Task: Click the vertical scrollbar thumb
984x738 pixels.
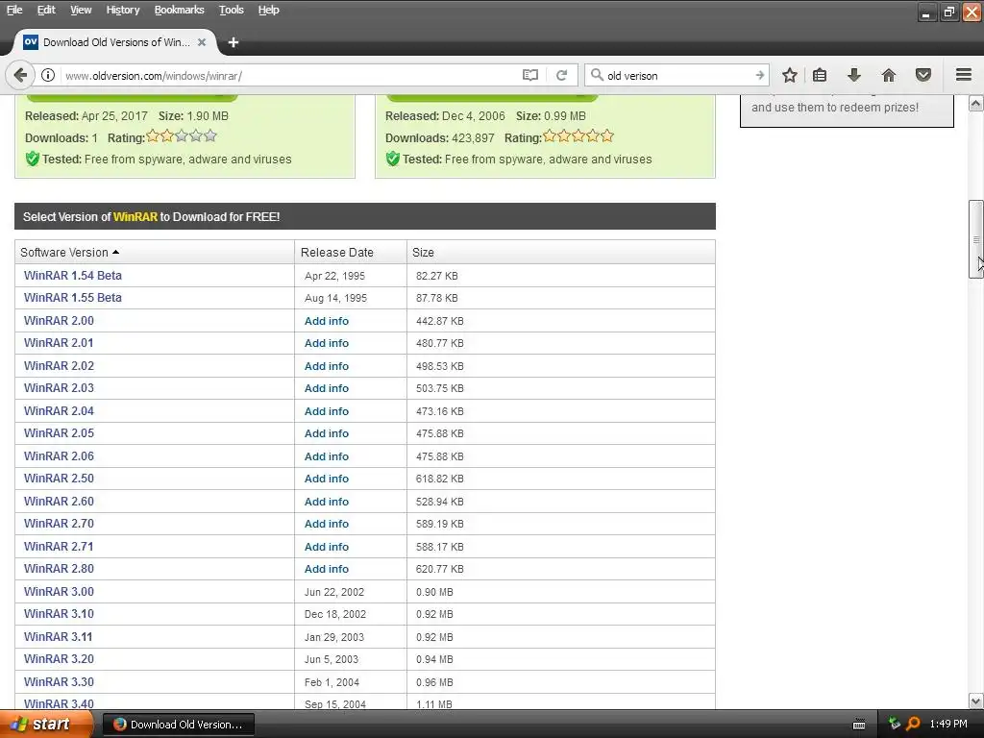Action: [976, 238]
